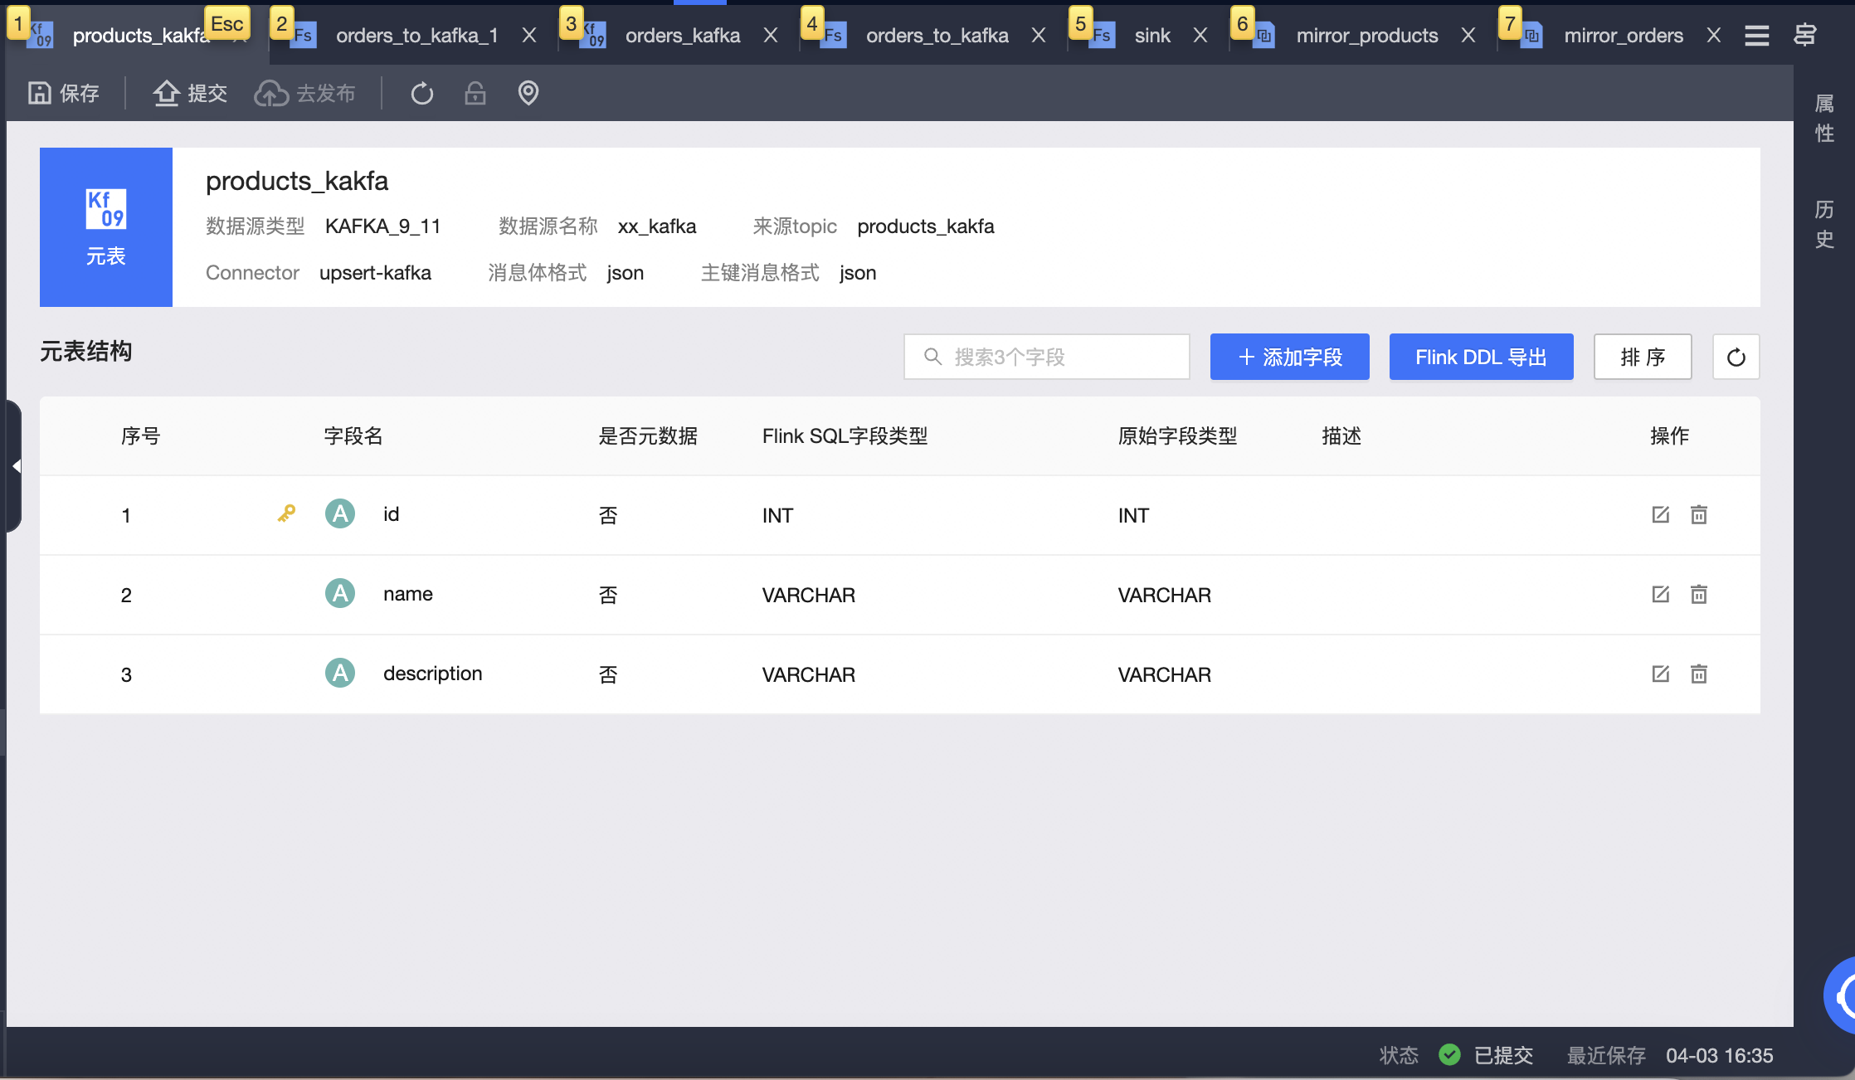Click the location pin icon in toolbar
Viewport: 1855px width, 1080px height.
click(528, 93)
